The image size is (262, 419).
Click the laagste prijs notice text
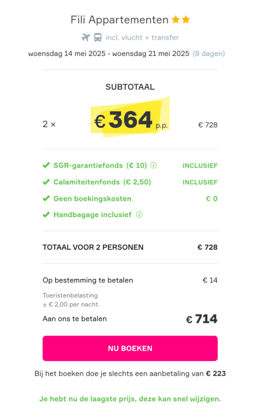tap(130, 399)
